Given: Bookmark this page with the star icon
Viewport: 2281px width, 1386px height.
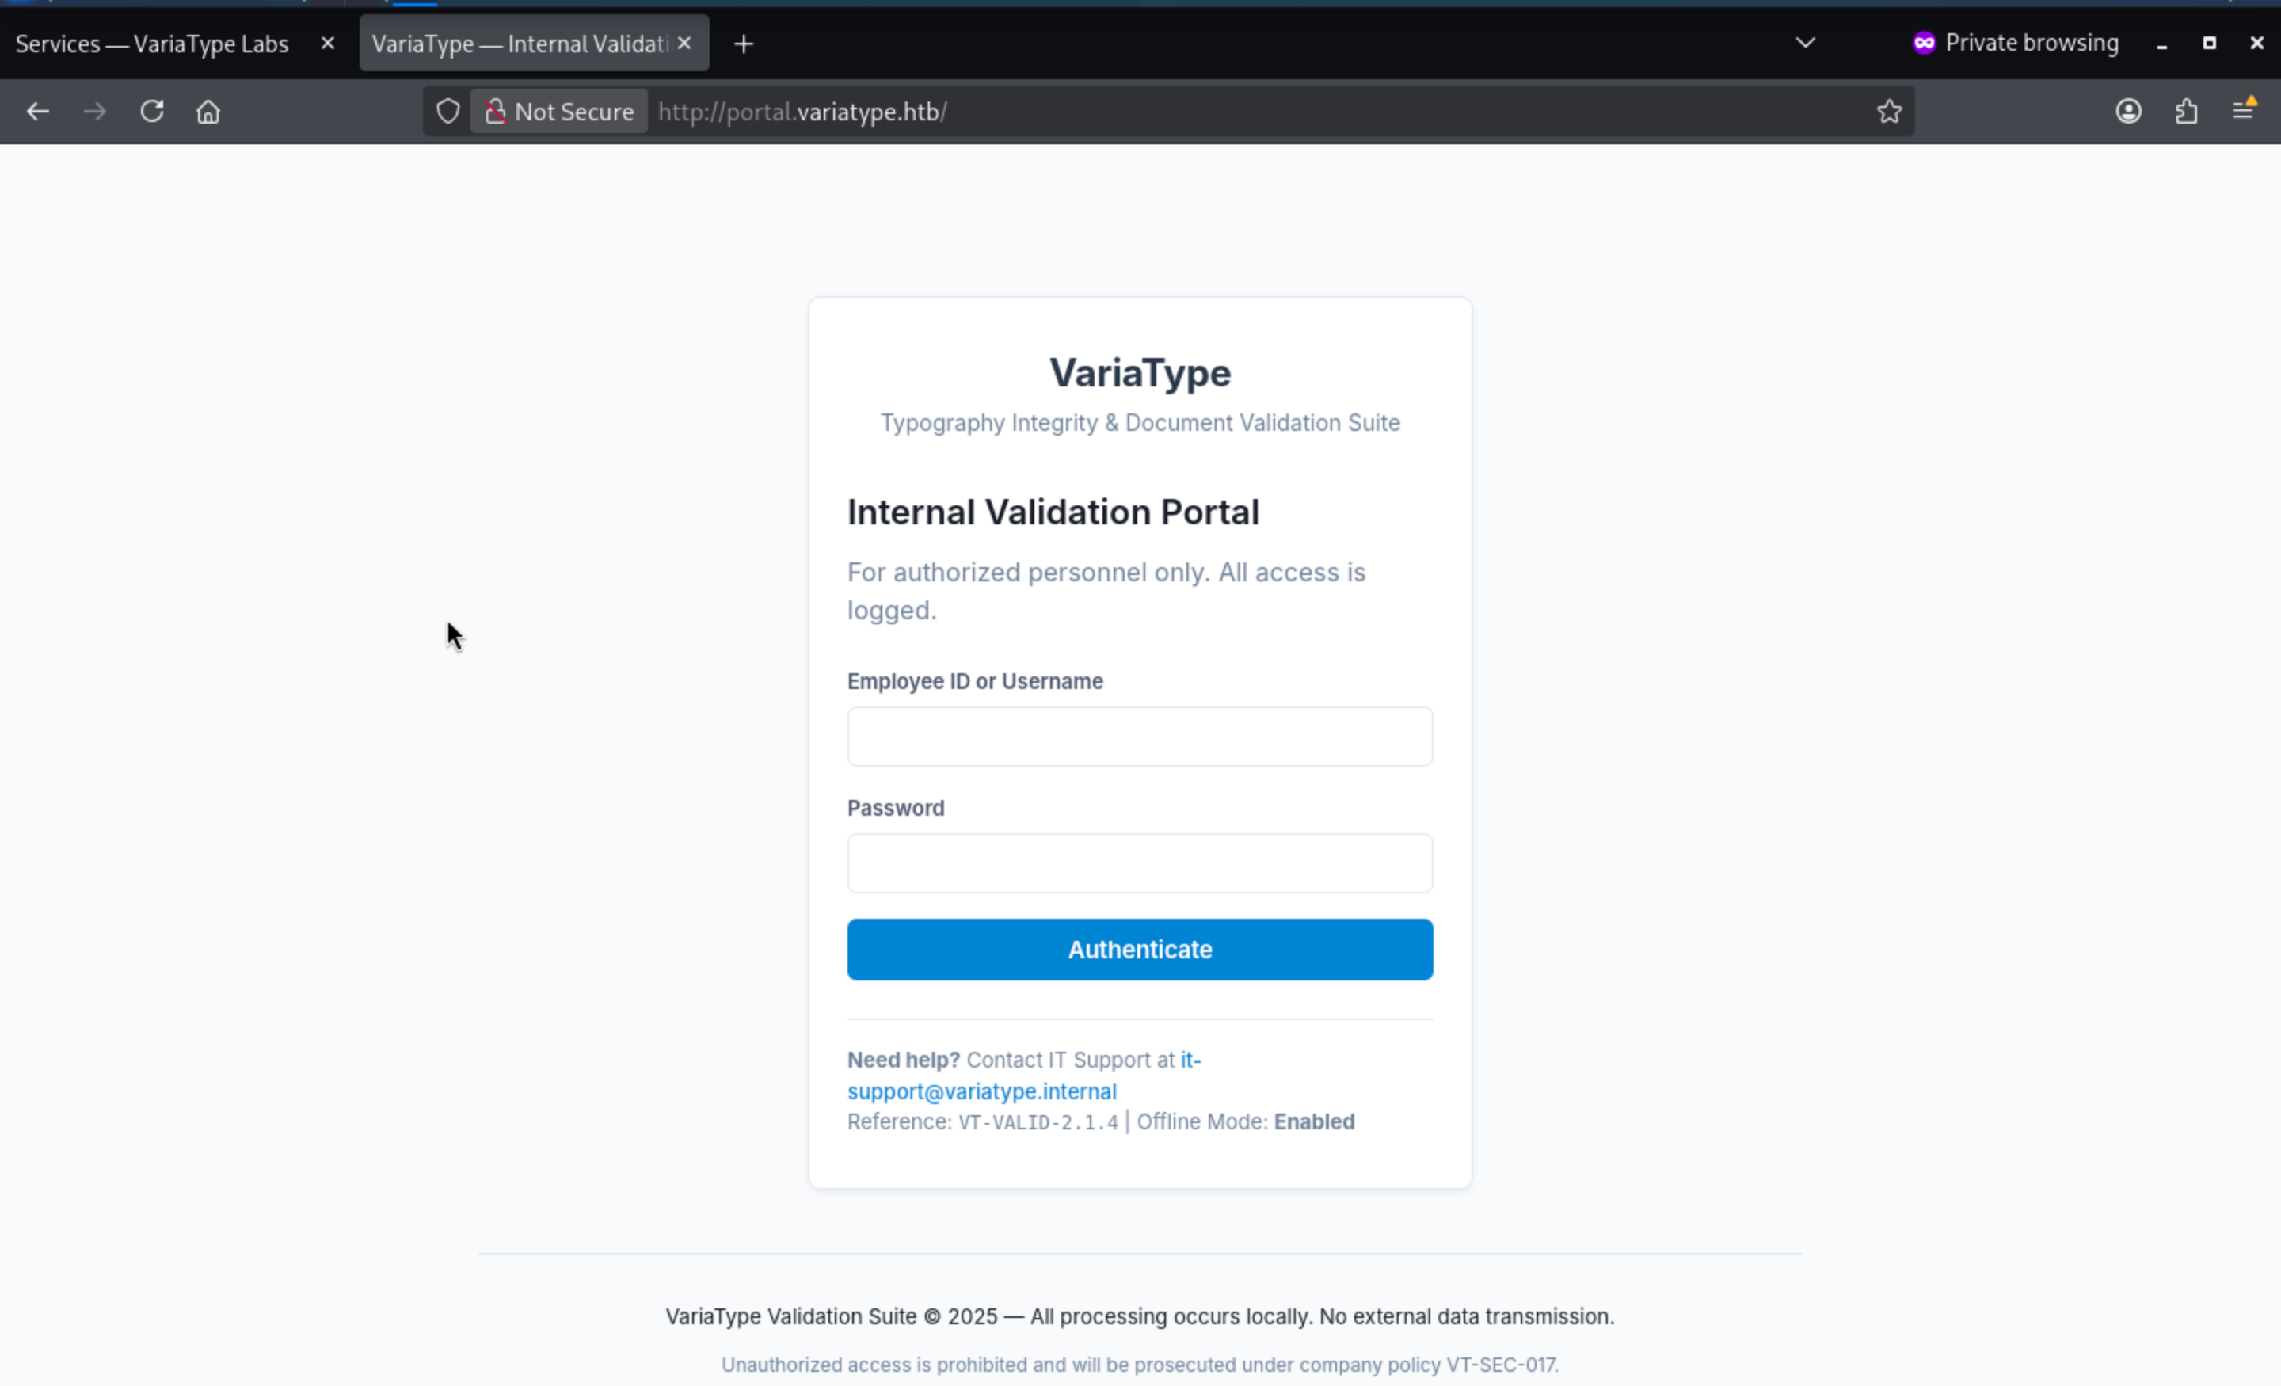Looking at the screenshot, I should tap(1890, 112).
